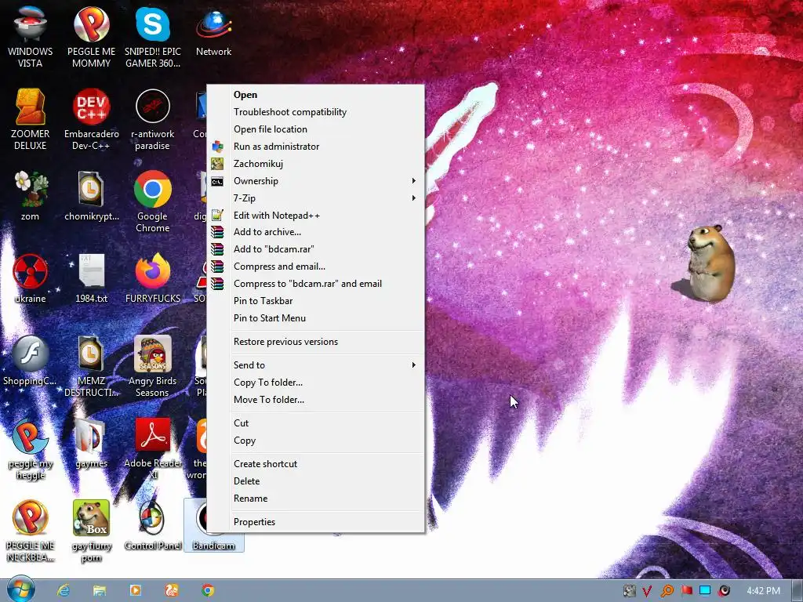
Task: Select Restore previous versions
Action: (x=315, y=342)
